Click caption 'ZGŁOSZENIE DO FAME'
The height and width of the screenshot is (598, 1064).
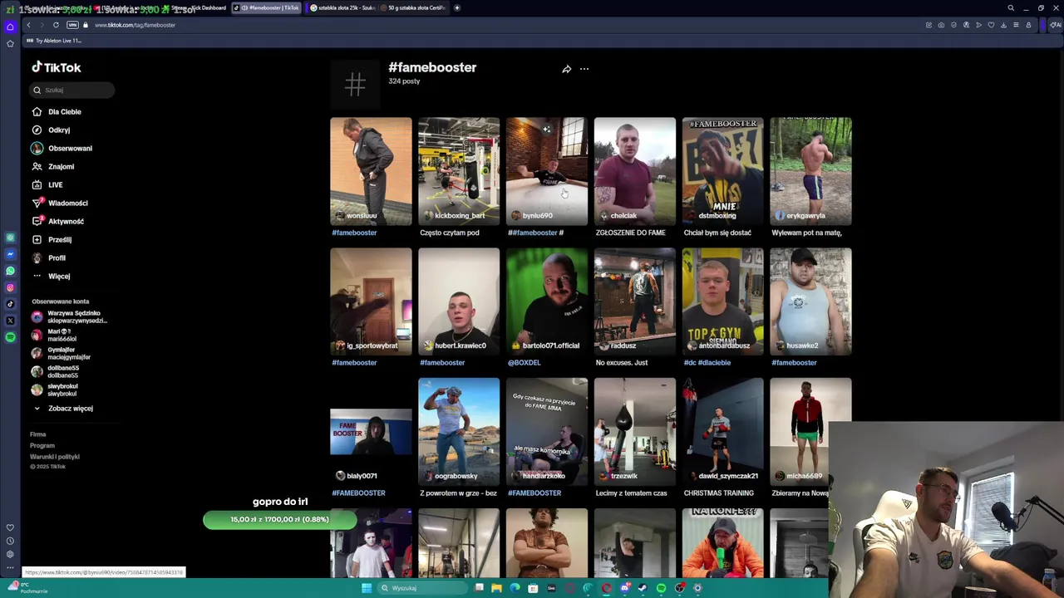[x=631, y=233]
